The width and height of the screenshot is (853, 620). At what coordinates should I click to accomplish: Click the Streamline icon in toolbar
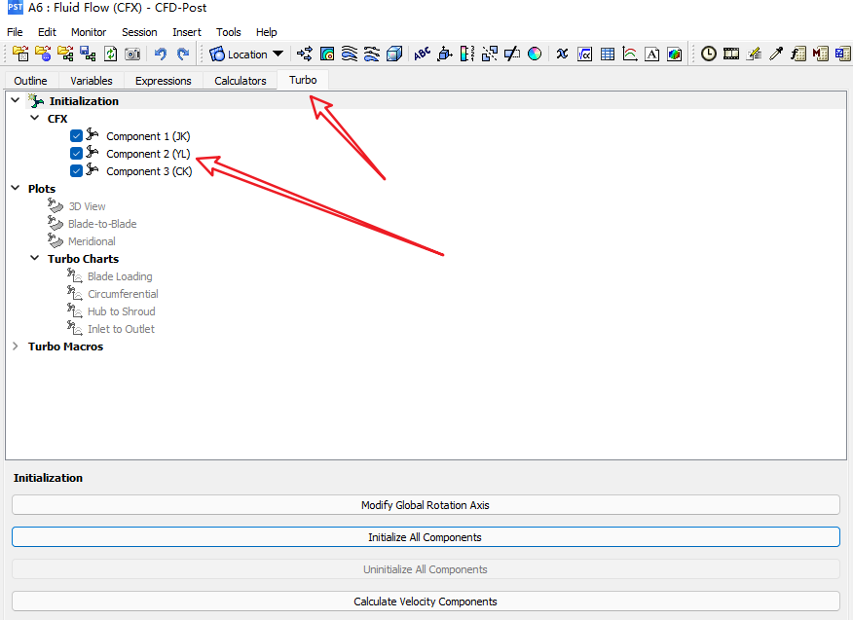point(350,55)
